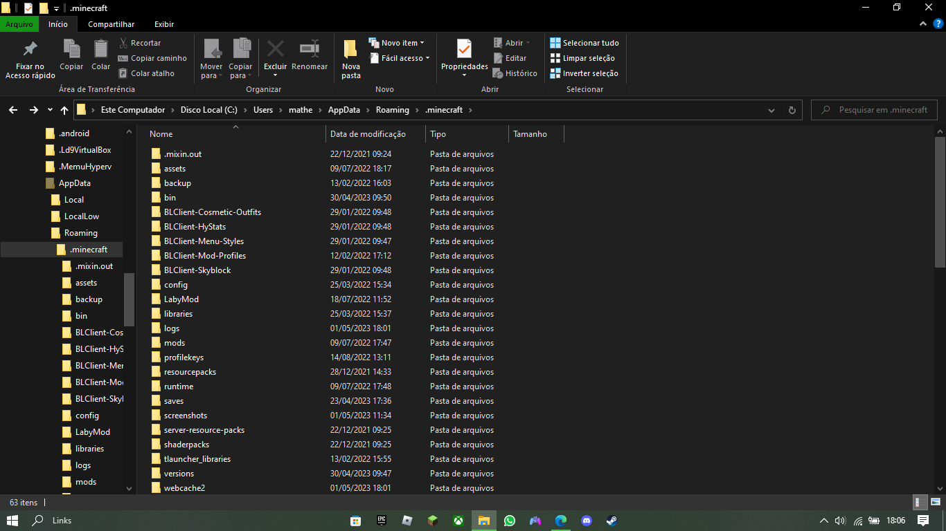
Task: Select the Roaming folder in the tree
Action: [81, 233]
